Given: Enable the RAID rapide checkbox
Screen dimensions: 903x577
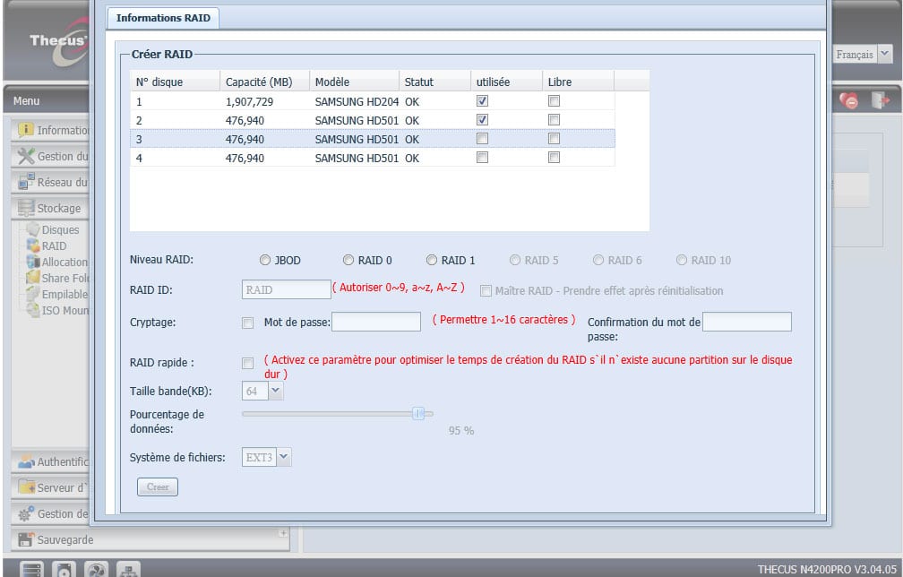Looking at the screenshot, I should coord(247,363).
